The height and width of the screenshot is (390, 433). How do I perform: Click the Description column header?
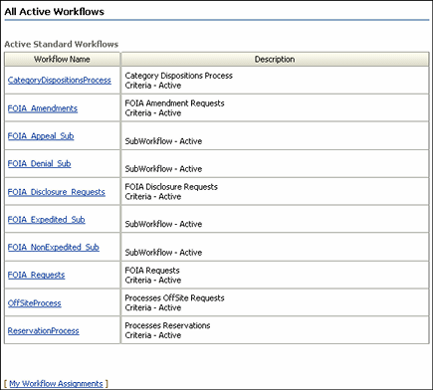(x=275, y=60)
